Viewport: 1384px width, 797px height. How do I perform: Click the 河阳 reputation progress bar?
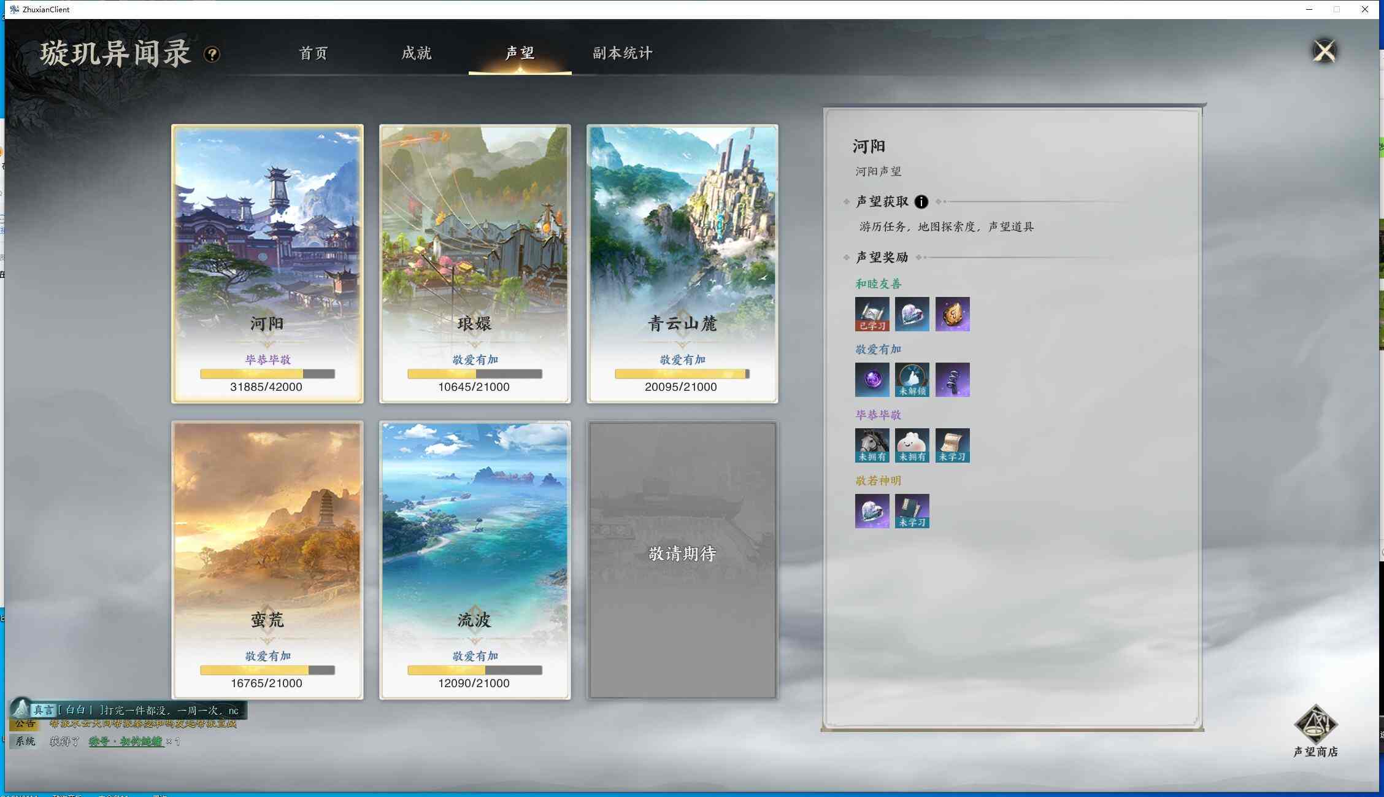tap(267, 374)
